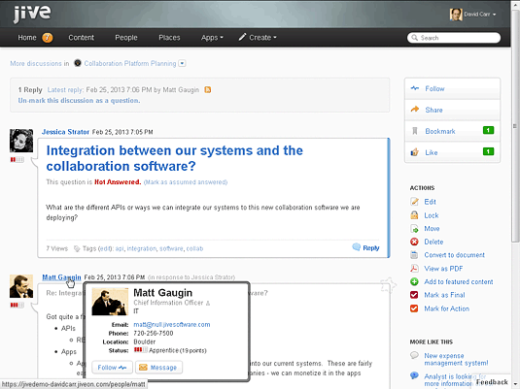
Task: Click the RSS feed icon
Action: pyautogui.click(x=208, y=89)
